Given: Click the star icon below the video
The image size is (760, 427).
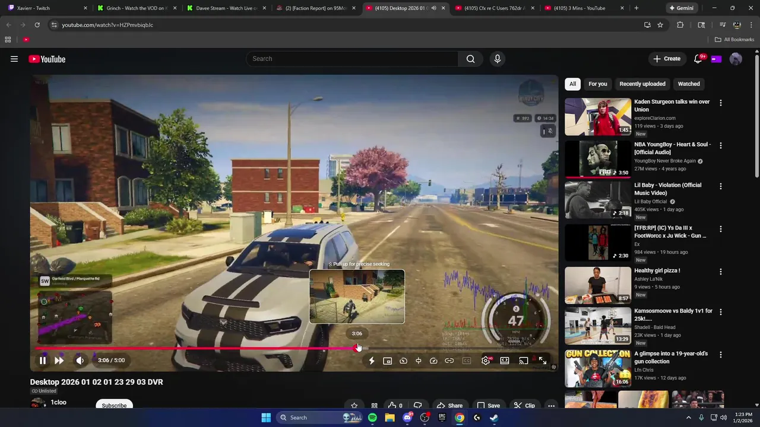Looking at the screenshot, I should [x=354, y=406].
